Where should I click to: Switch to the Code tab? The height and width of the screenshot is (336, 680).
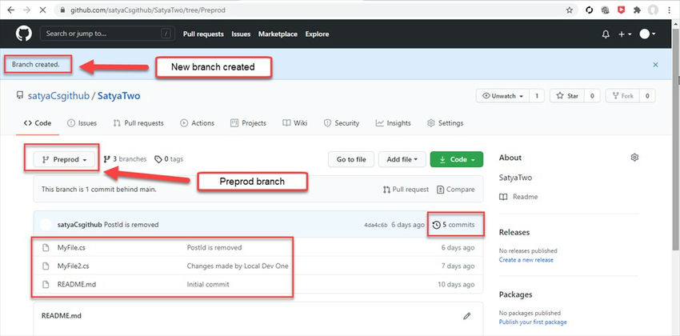38,123
